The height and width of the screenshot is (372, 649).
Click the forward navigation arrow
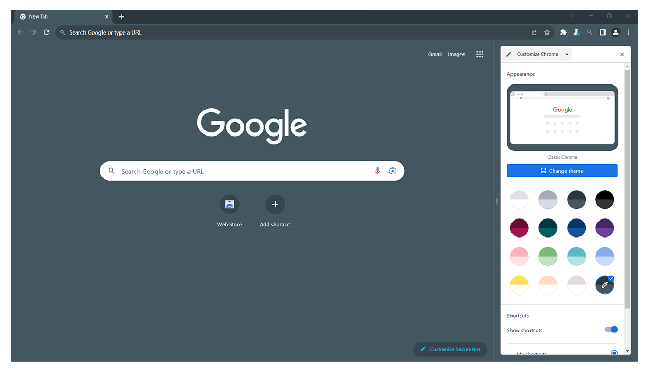click(x=33, y=32)
